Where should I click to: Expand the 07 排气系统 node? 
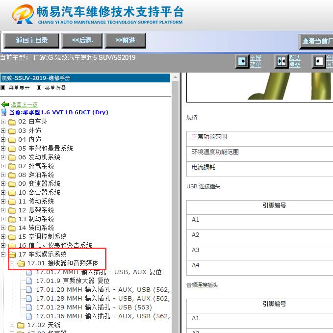(3, 166)
